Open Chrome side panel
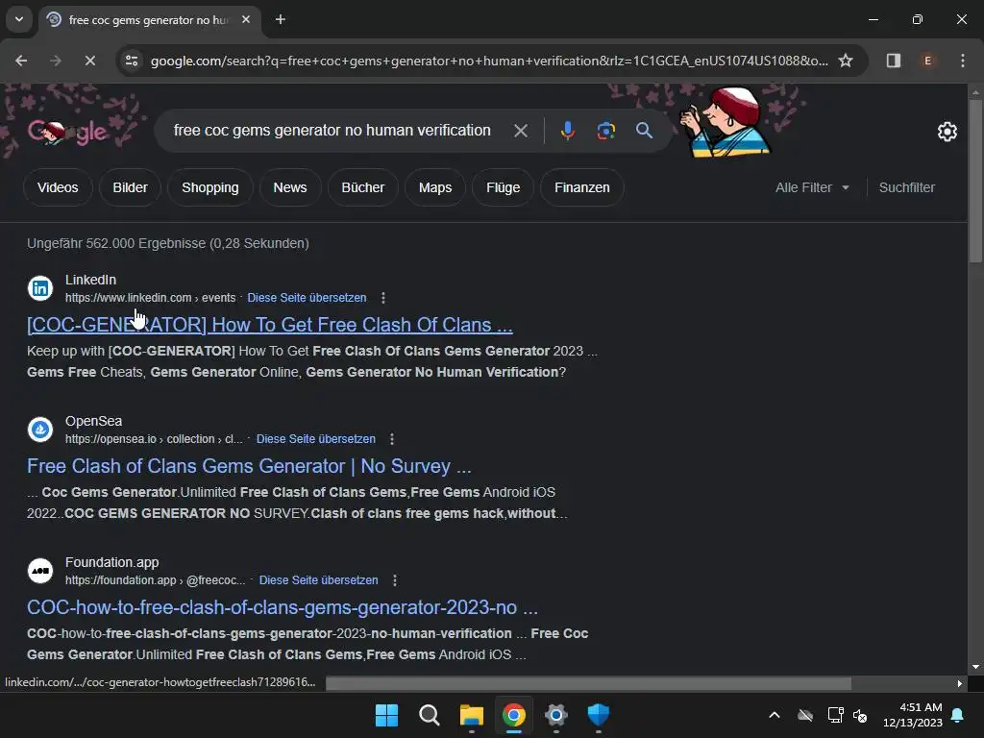 coord(894,61)
